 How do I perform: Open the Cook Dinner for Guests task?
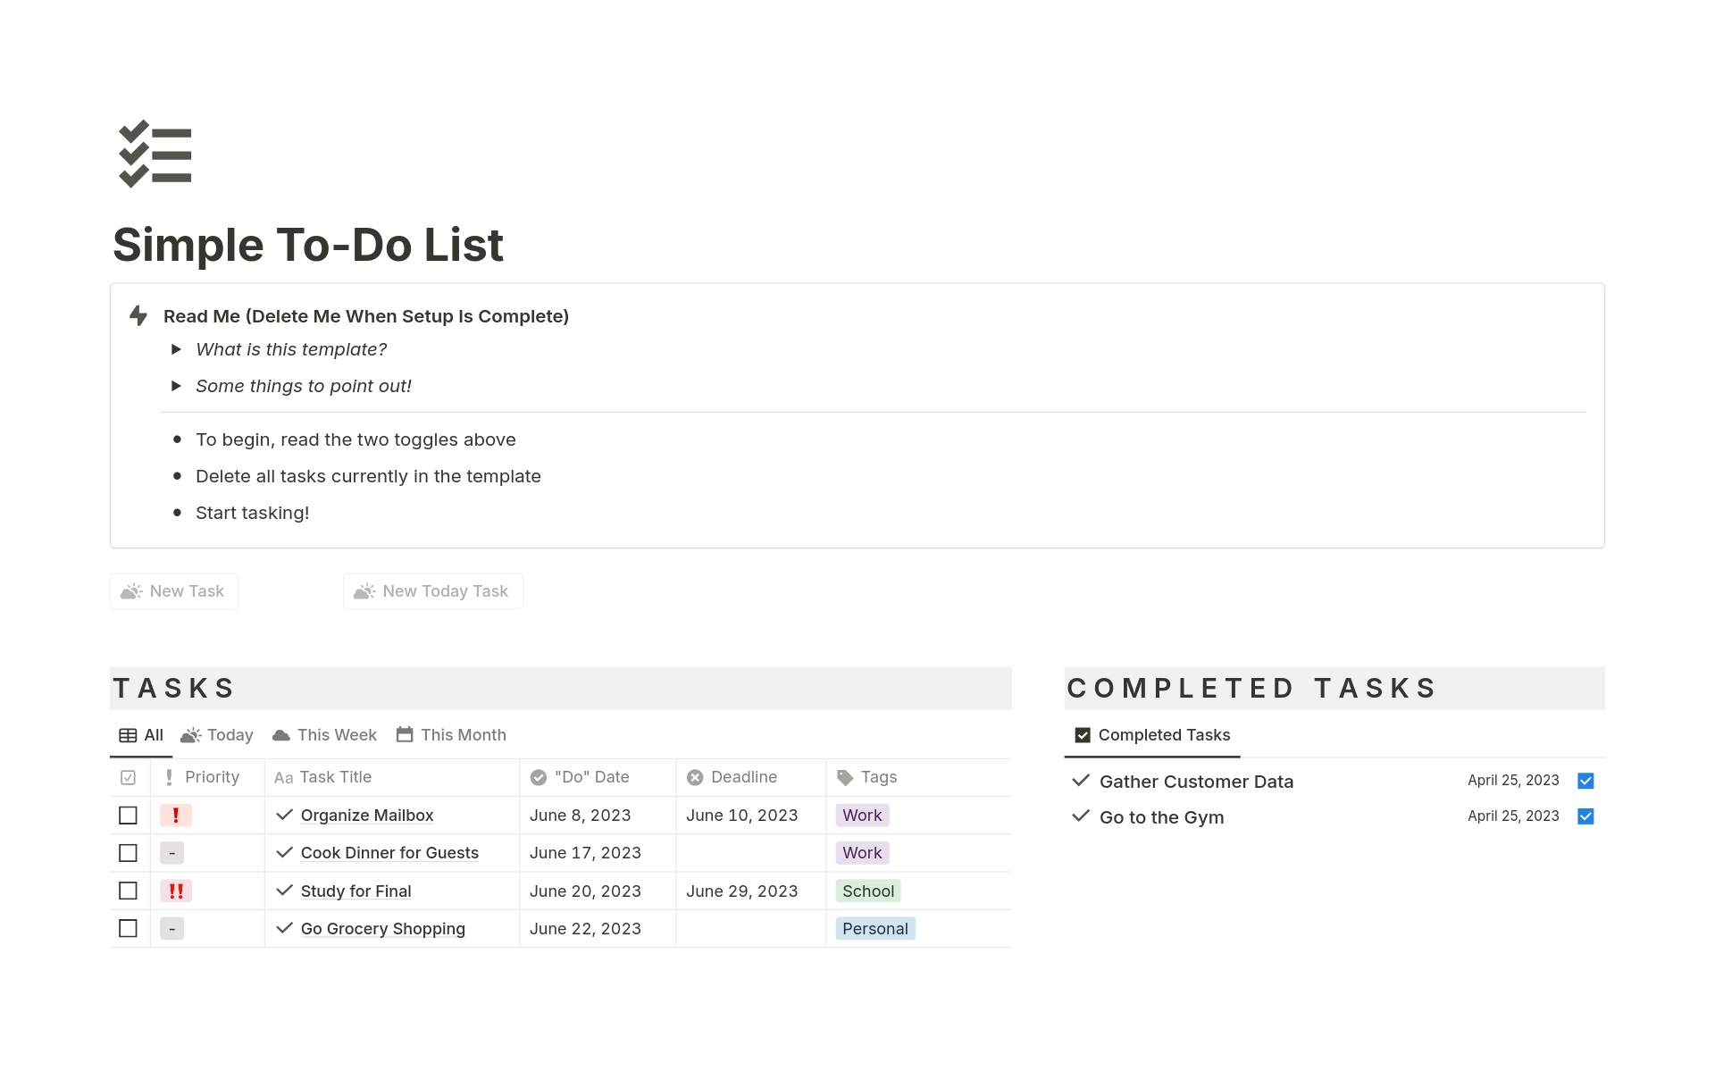(389, 852)
